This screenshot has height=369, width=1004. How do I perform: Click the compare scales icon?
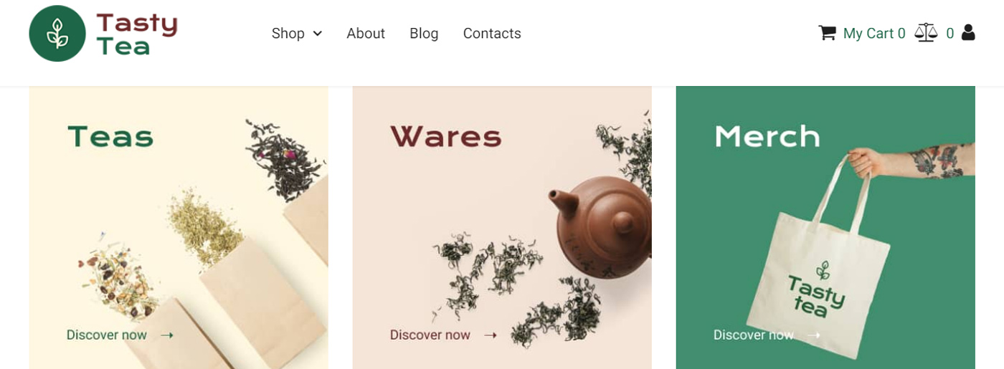coord(926,33)
